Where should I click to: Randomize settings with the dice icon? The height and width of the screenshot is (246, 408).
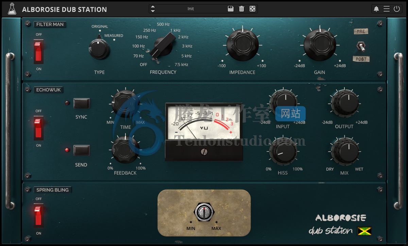252,9
